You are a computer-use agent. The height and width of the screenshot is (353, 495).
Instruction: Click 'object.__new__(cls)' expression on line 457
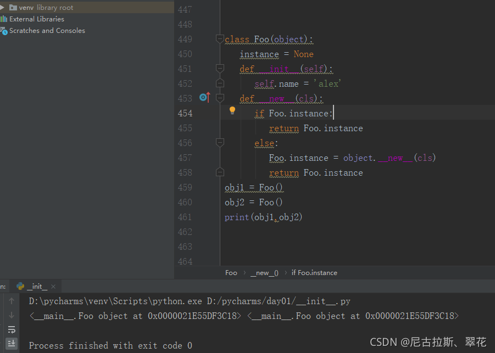pos(390,158)
